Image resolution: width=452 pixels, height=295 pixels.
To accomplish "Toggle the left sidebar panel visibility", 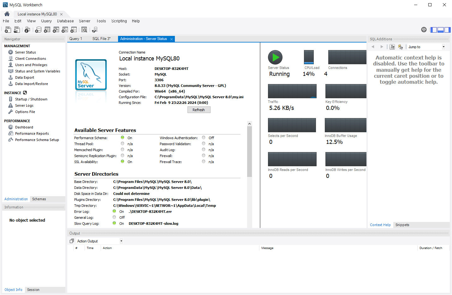I will coord(434,30).
